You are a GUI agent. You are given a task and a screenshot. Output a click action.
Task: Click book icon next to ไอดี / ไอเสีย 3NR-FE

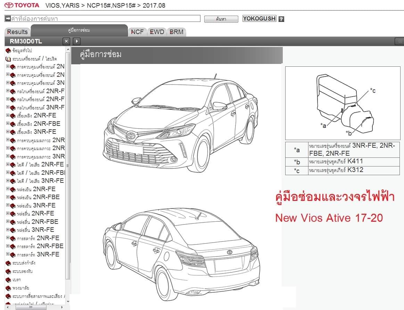point(13,181)
